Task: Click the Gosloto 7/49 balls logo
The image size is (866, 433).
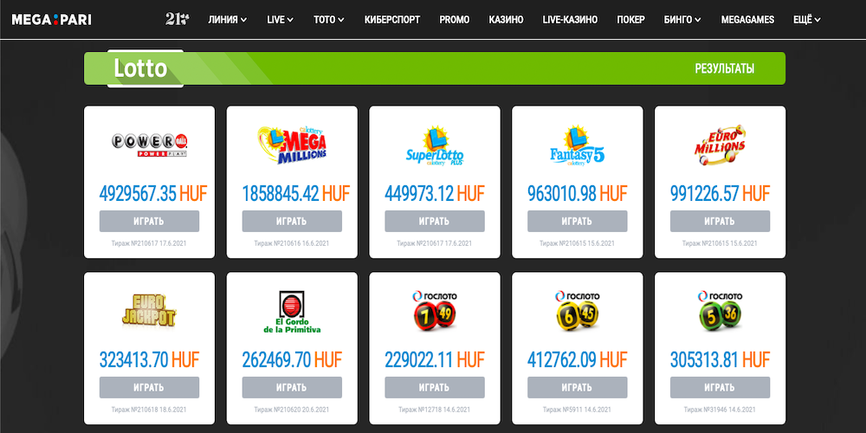Action: [x=435, y=310]
